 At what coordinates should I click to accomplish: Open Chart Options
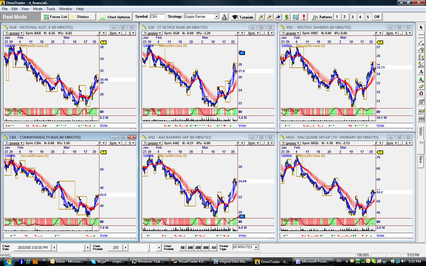pos(115,17)
